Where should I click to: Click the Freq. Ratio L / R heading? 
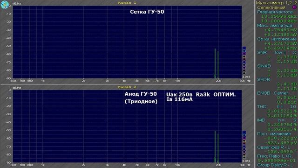(274, 156)
